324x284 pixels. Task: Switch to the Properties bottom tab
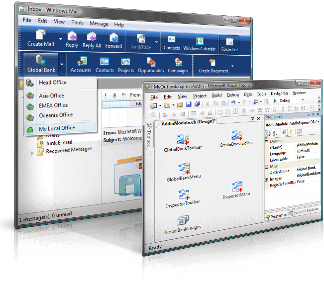[x=276, y=216]
